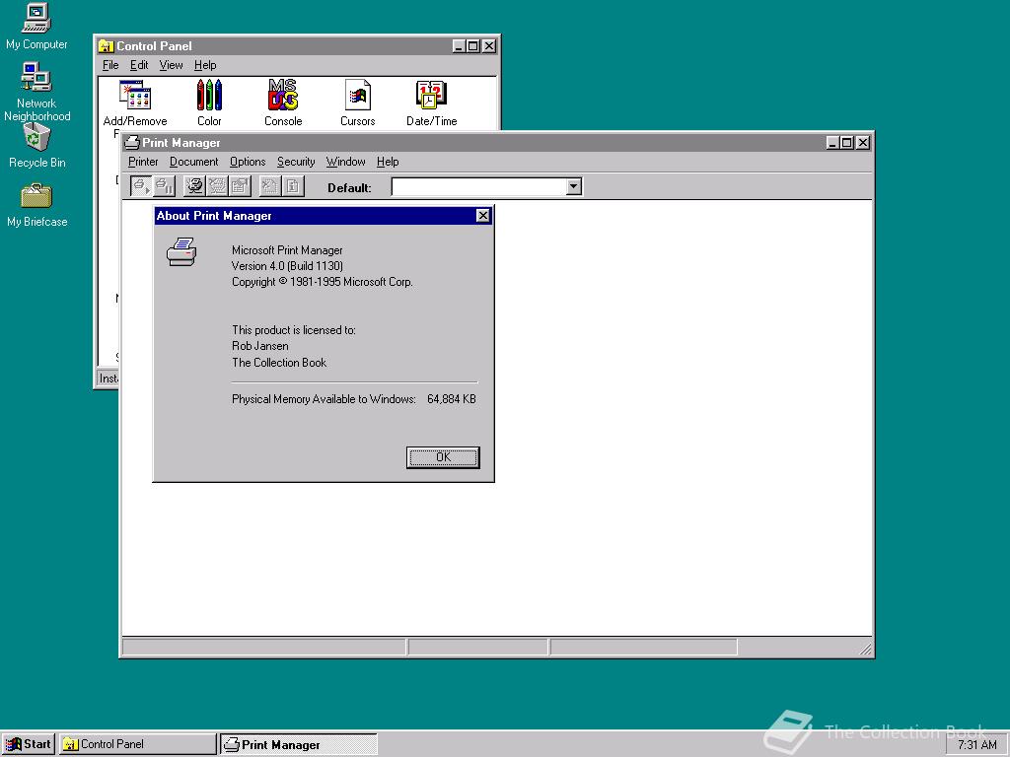
Task: Click the 7:31 AM taskbar clock
Action: pos(976,745)
